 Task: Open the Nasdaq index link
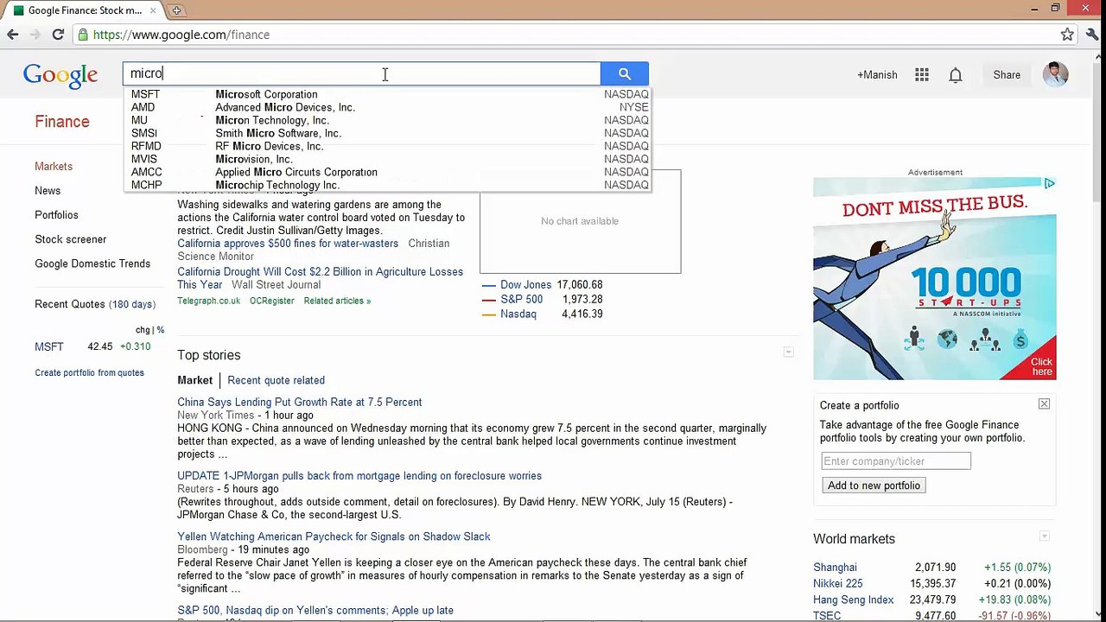tap(518, 314)
